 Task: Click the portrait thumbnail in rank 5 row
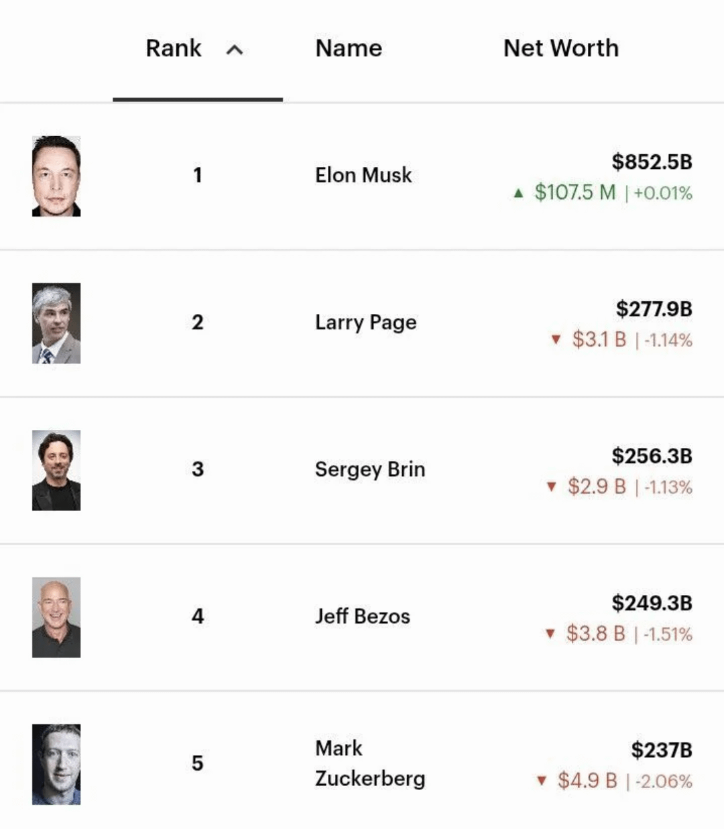point(56,764)
